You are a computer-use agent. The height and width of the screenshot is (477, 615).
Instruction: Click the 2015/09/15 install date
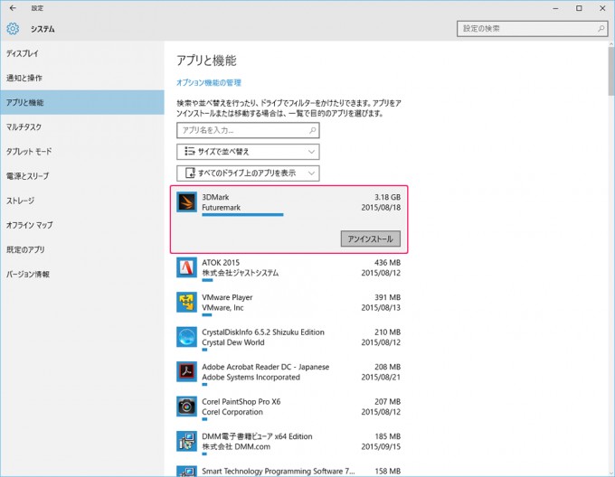click(381, 446)
